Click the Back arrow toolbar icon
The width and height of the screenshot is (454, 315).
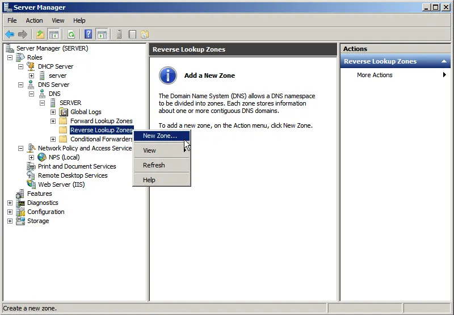(10, 34)
